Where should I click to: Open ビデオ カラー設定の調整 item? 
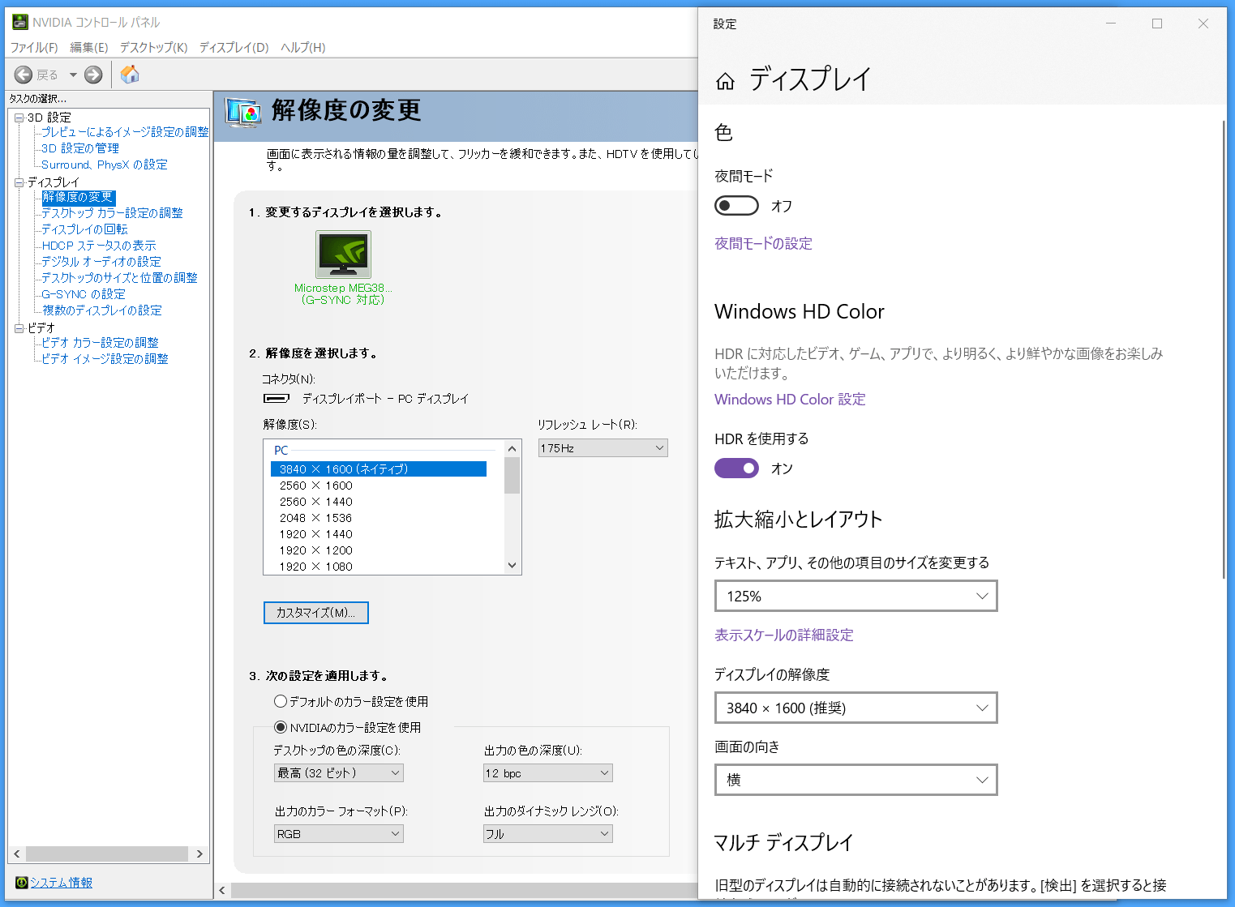pos(100,343)
